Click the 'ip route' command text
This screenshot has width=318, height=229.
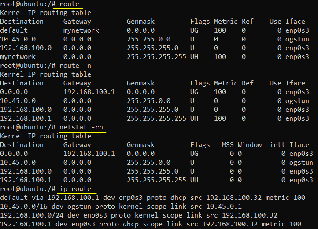(75, 189)
